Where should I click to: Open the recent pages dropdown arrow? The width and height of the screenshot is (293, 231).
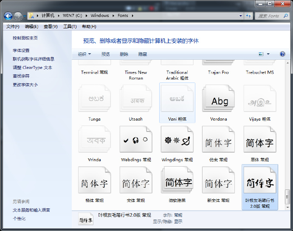pyautogui.click(x=25, y=16)
